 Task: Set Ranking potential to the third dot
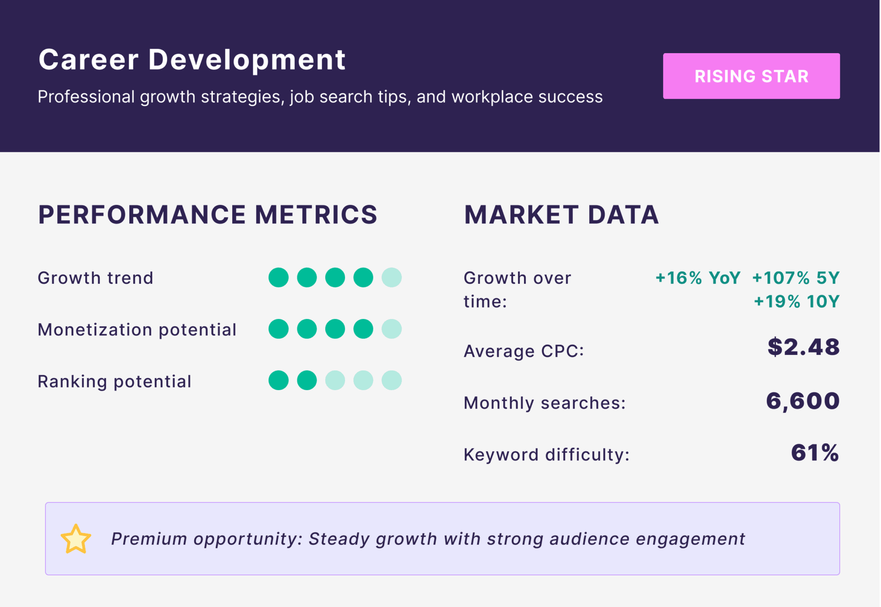pos(335,381)
